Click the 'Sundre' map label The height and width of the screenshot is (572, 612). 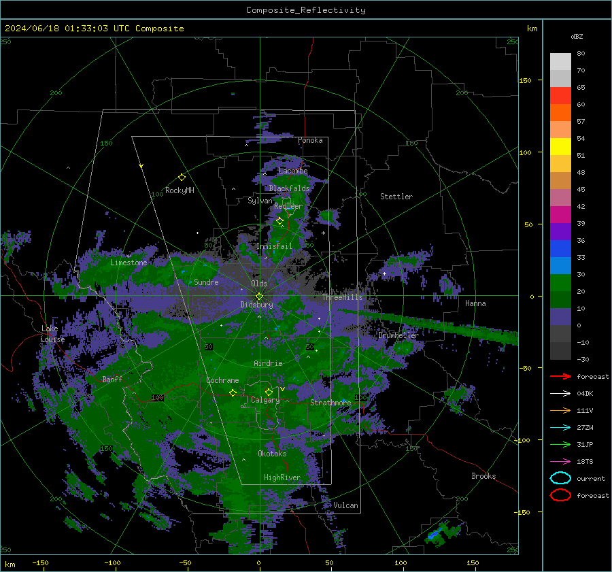206,282
